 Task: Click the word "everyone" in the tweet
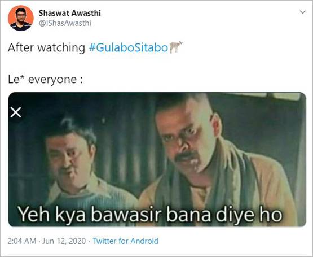pos(52,80)
